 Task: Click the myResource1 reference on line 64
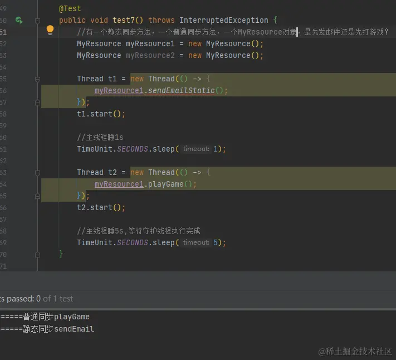pos(119,184)
